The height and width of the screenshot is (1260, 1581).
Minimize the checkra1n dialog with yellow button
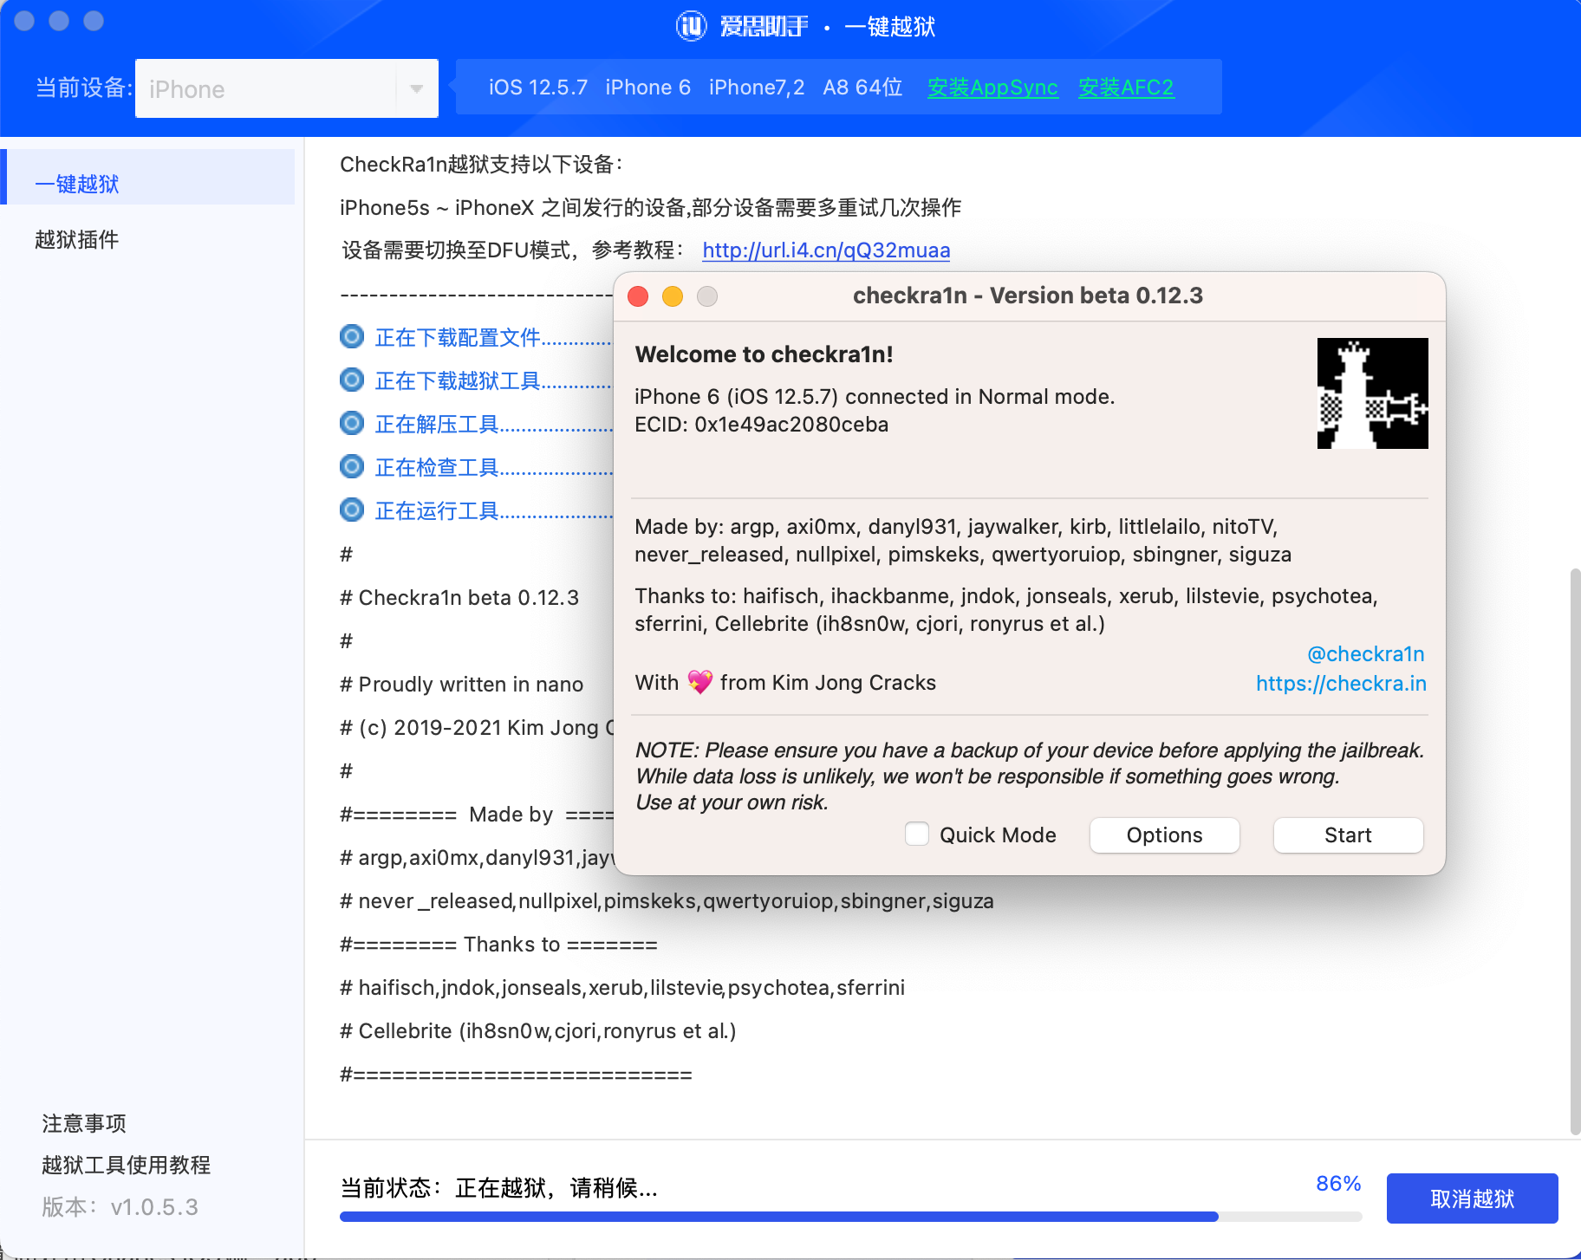[x=673, y=296]
